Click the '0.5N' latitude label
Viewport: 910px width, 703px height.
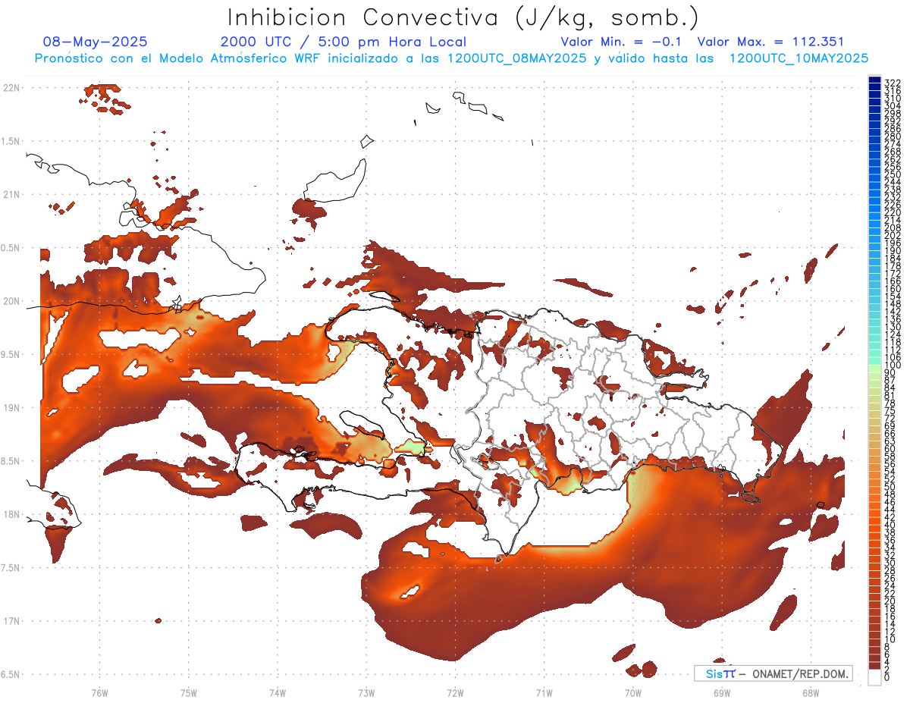[11, 248]
